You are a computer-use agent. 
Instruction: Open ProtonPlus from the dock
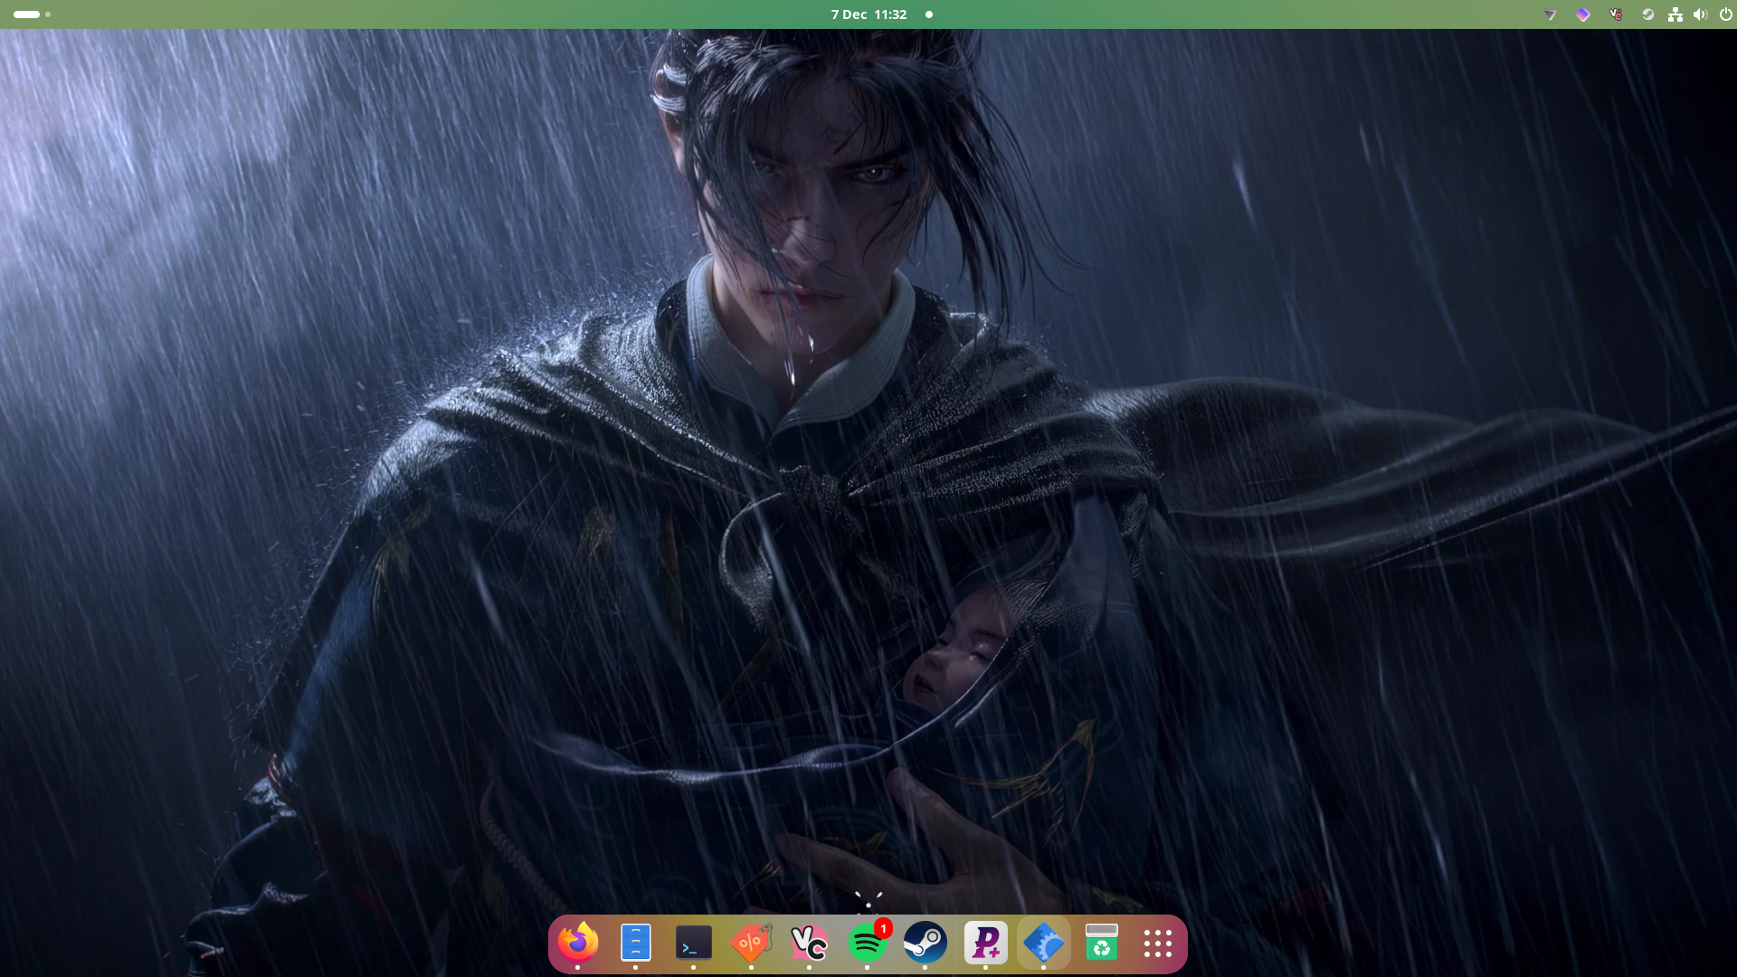987,943
